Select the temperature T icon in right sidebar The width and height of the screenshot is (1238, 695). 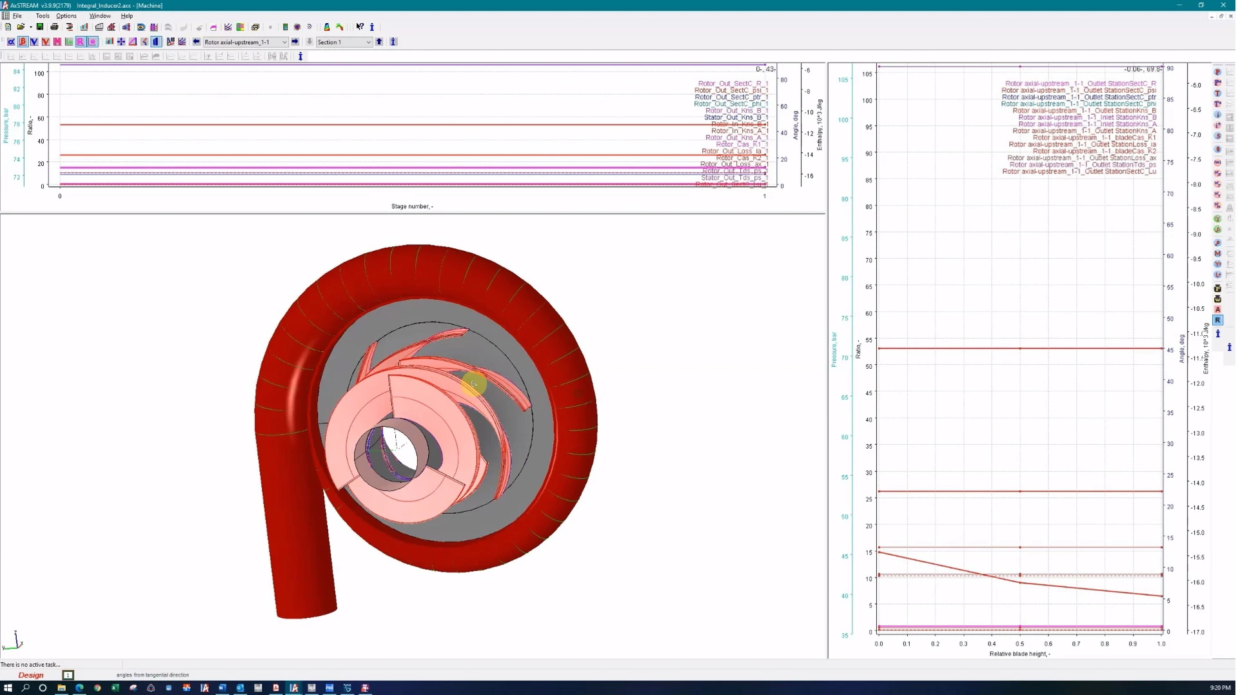[1217, 93]
